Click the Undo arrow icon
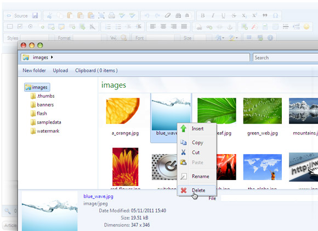The width and height of the screenshot is (318, 231). coord(147,15)
